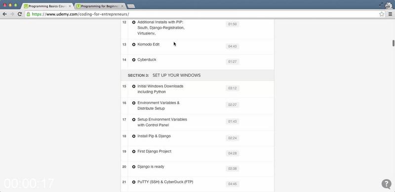Open Environment Variables & Distribute Setup title
The width and height of the screenshot is (395, 192).
pyautogui.click(x=158, y=105)
